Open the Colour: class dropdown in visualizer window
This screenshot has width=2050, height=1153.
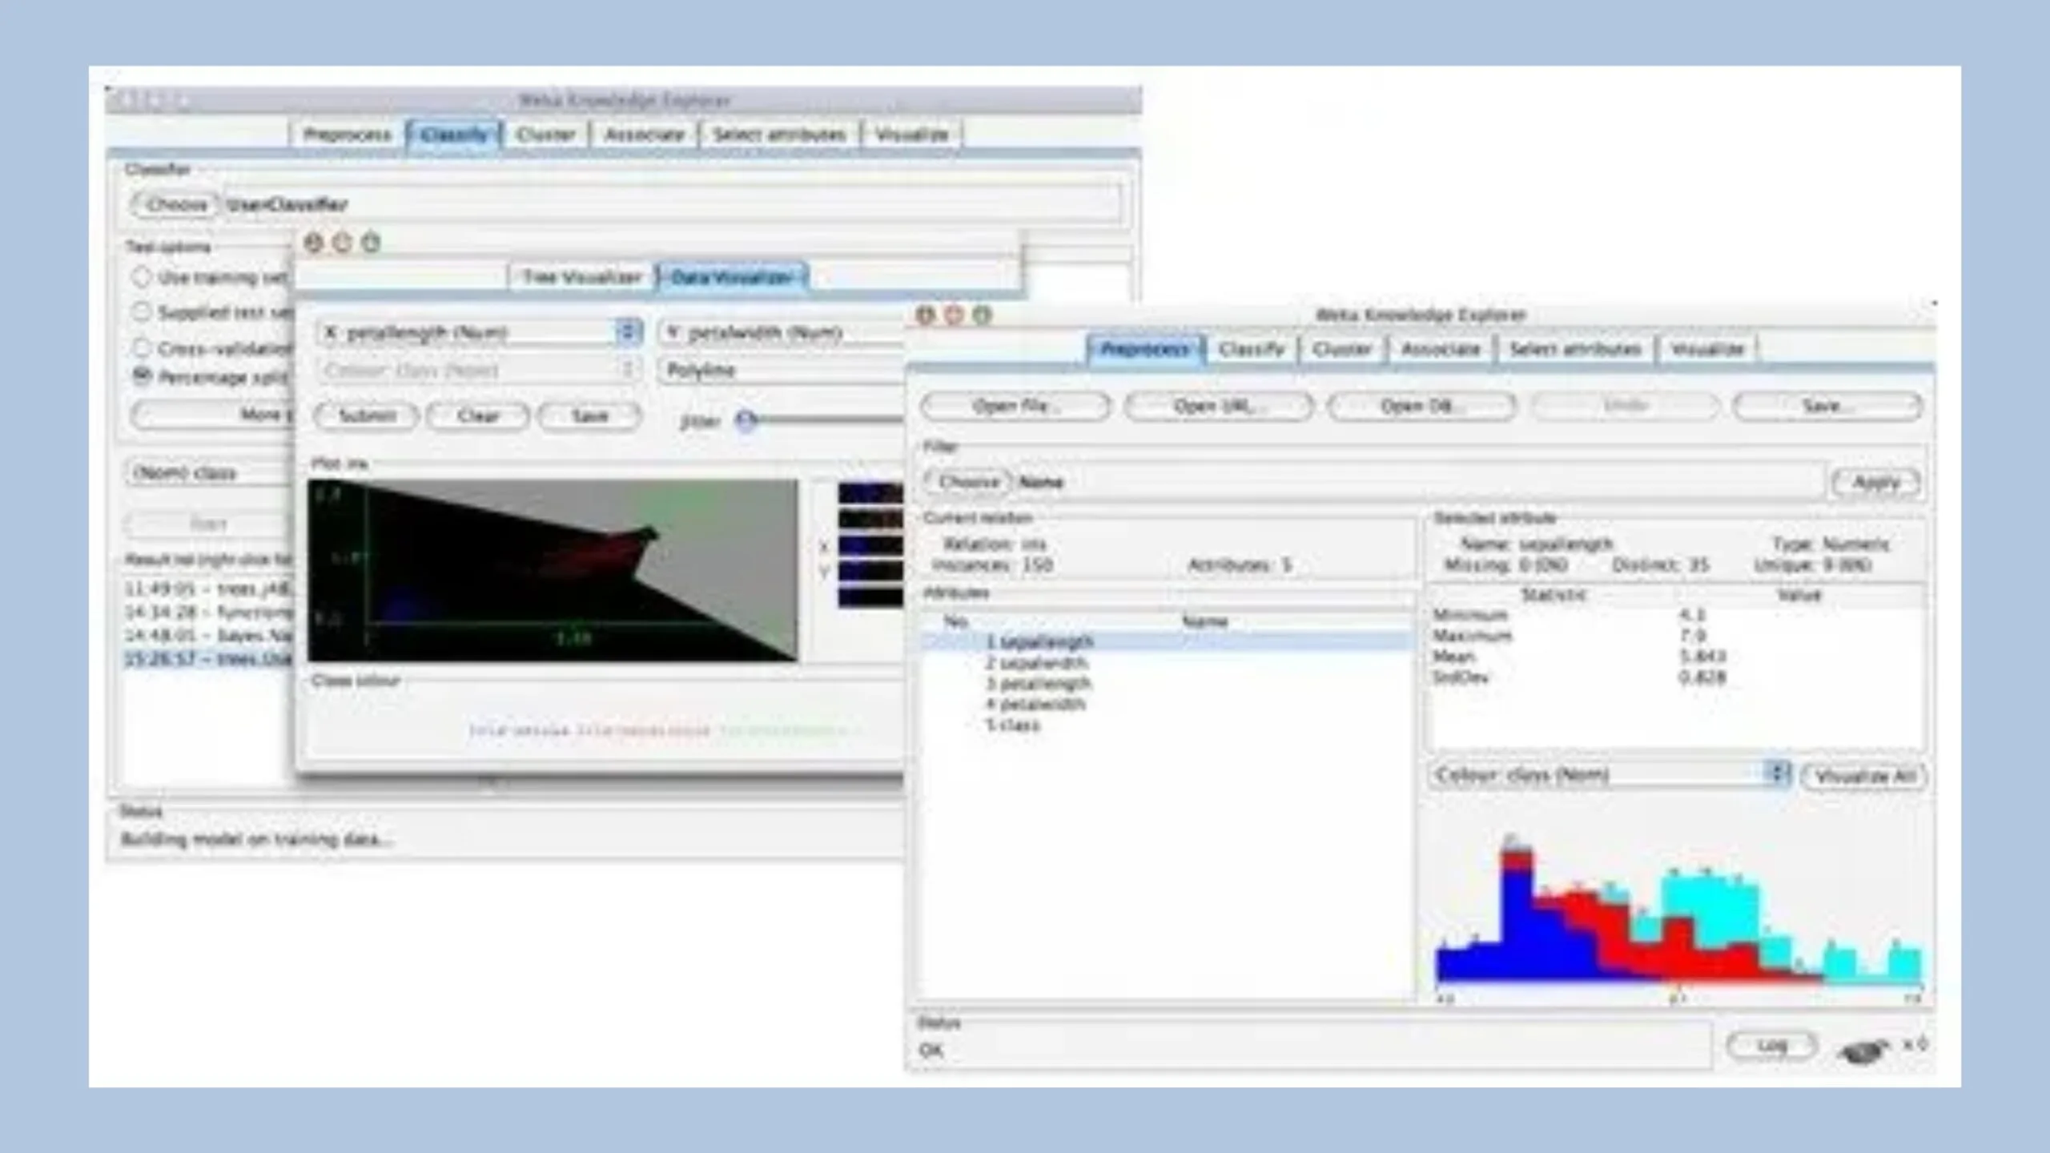click(479, 370)
